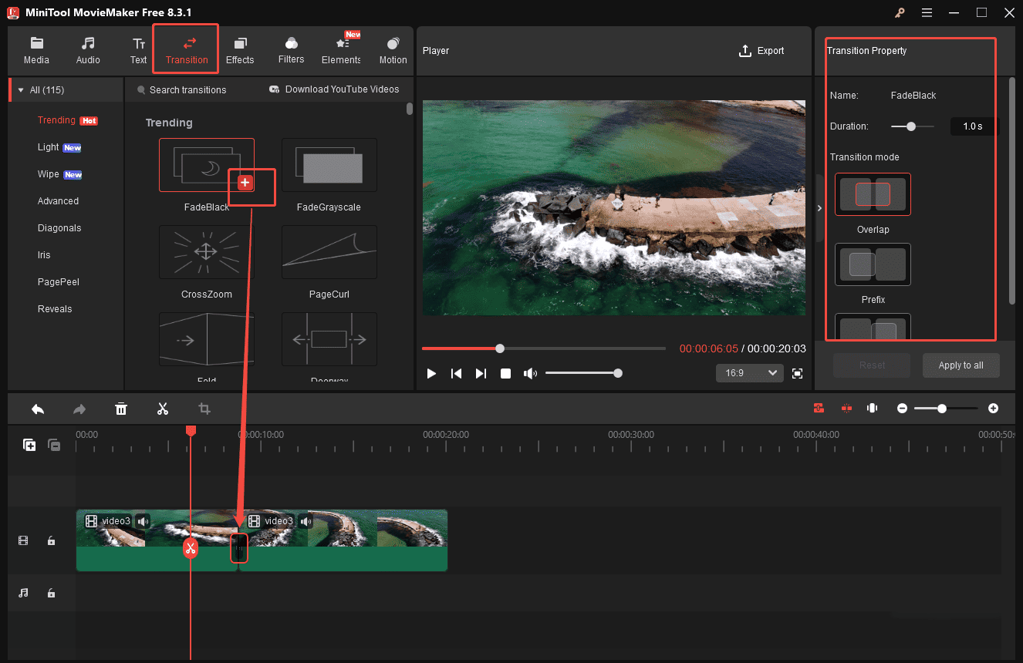This screenshot has width=1023, height=663.
Task: Click the Zoom to fit timeline icon
Action: point(872,408)
